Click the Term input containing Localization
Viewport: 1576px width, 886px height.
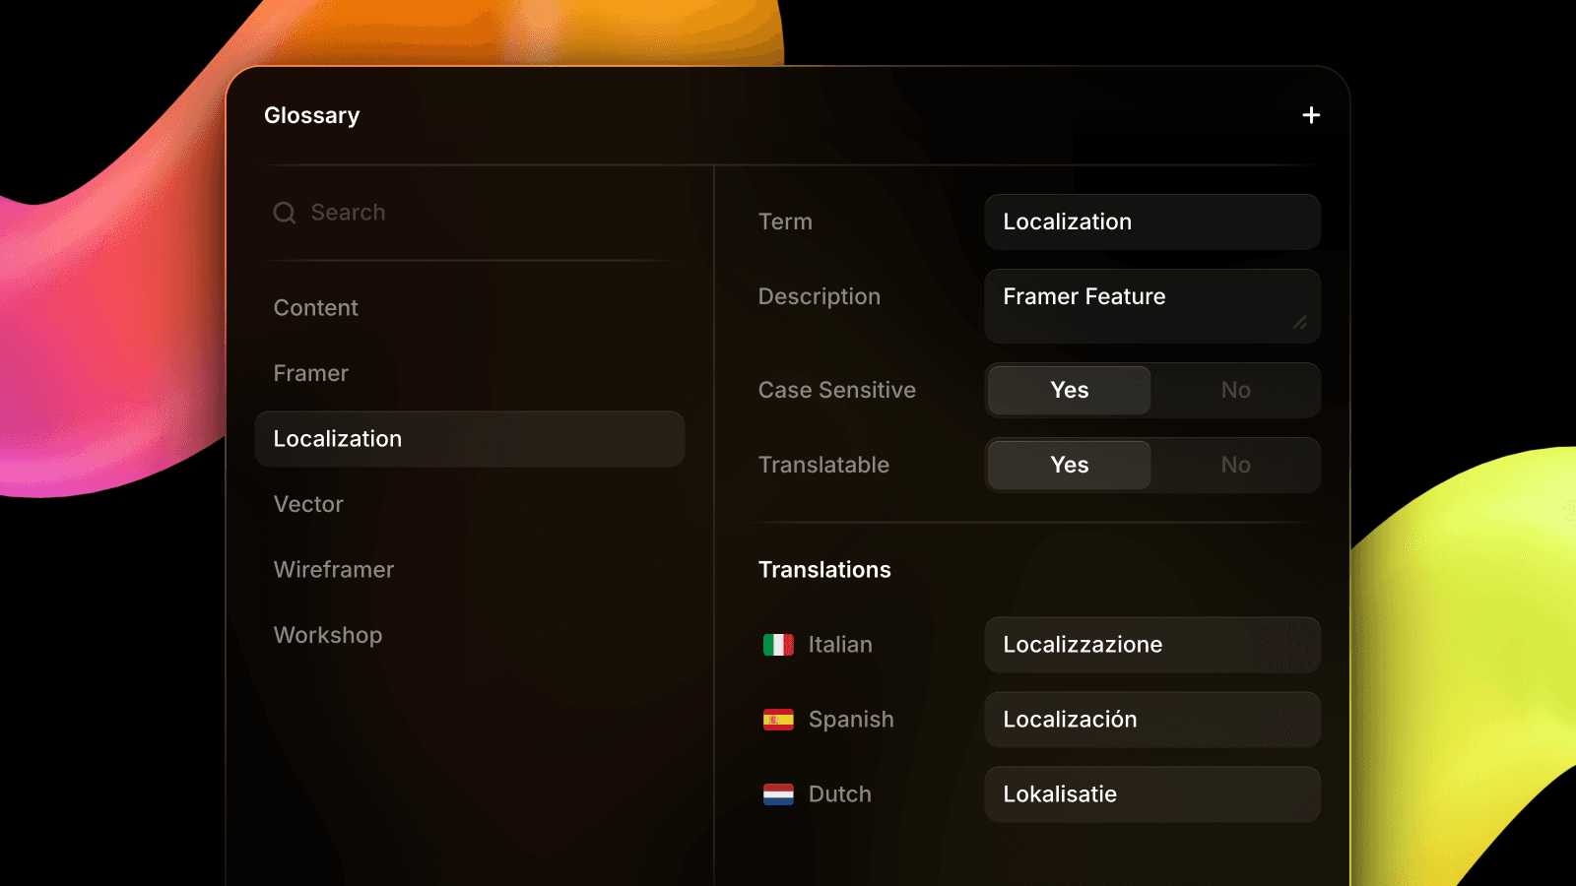(1151, 222)
